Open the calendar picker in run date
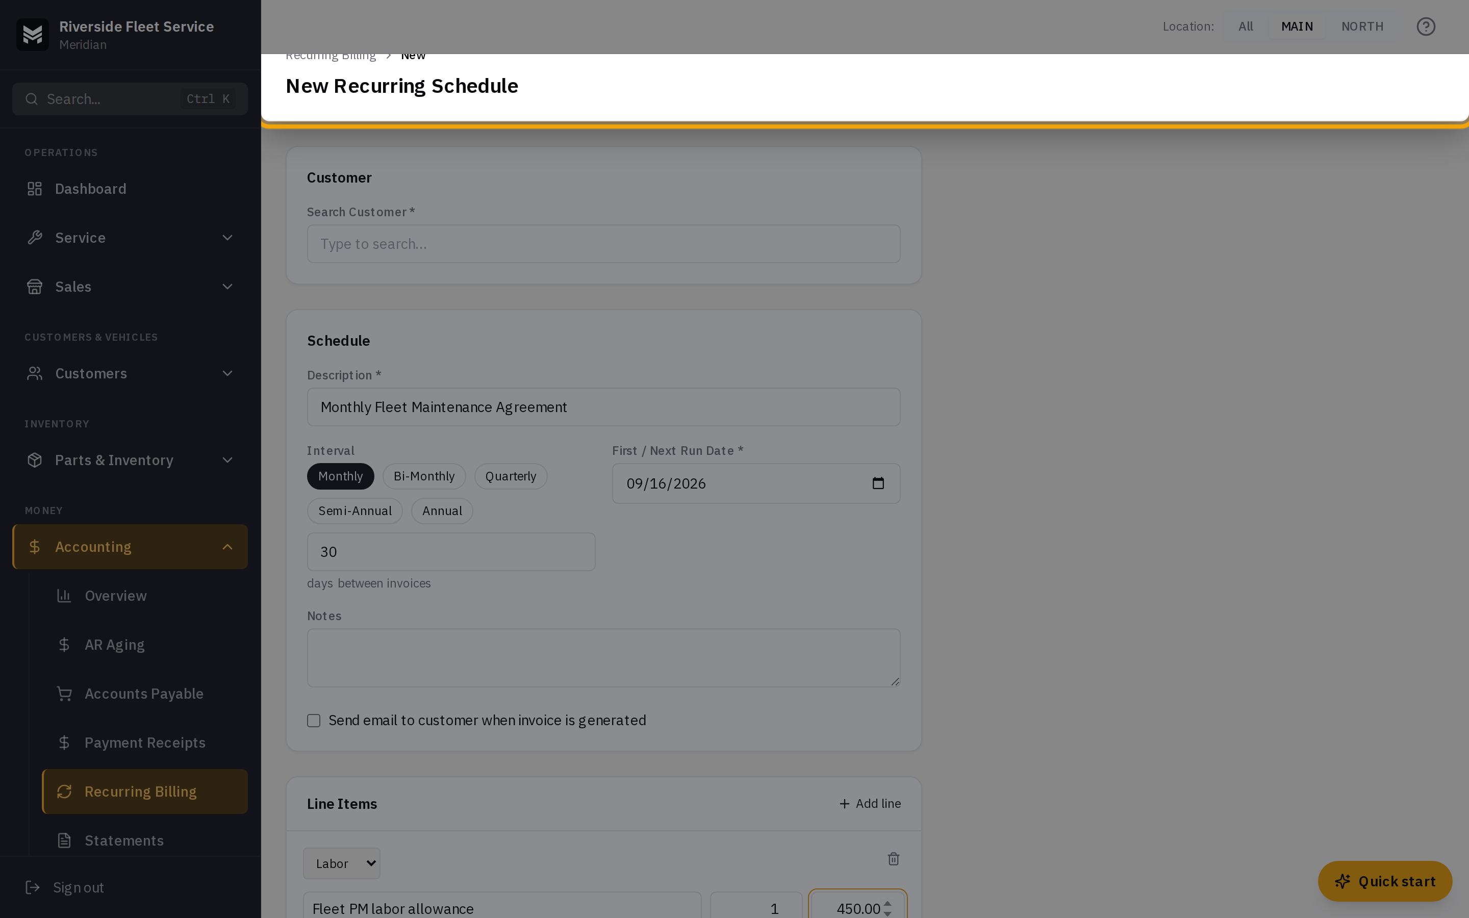The height and width of the screenshot is (918, 1469). pyautogui.click(x=878, y=483)
